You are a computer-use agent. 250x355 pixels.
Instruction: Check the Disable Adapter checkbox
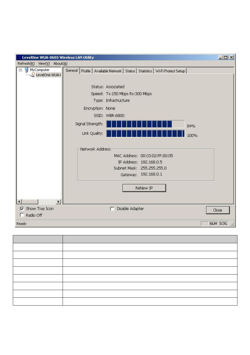click(112, 209)
